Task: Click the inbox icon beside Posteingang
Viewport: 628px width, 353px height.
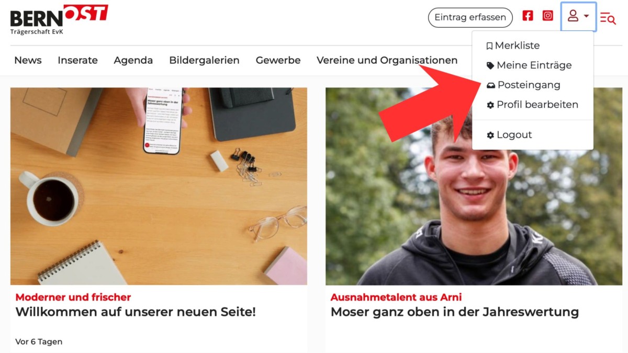Action: (490, 85)
